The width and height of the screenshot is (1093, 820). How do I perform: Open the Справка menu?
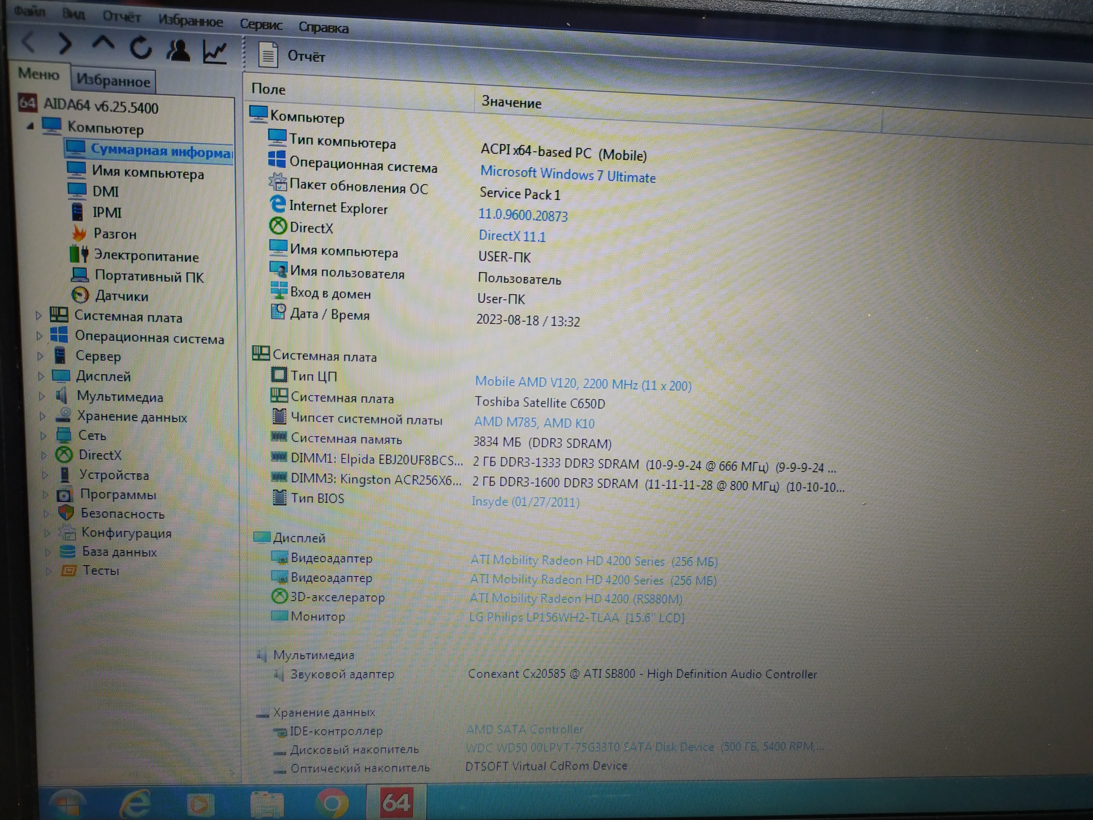324,28
